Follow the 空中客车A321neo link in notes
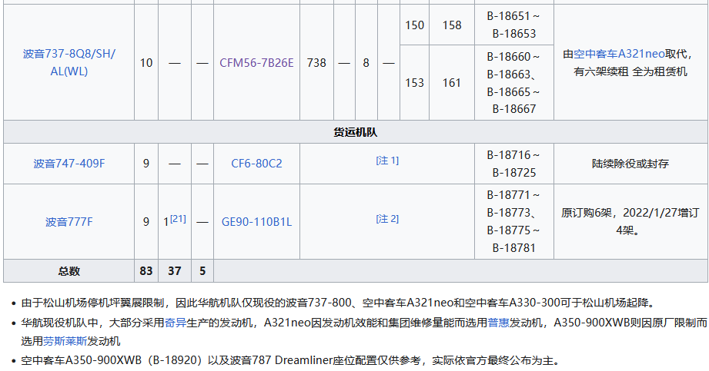The width and height of the screenshot is (709, 371). click(x=619, y=55)
